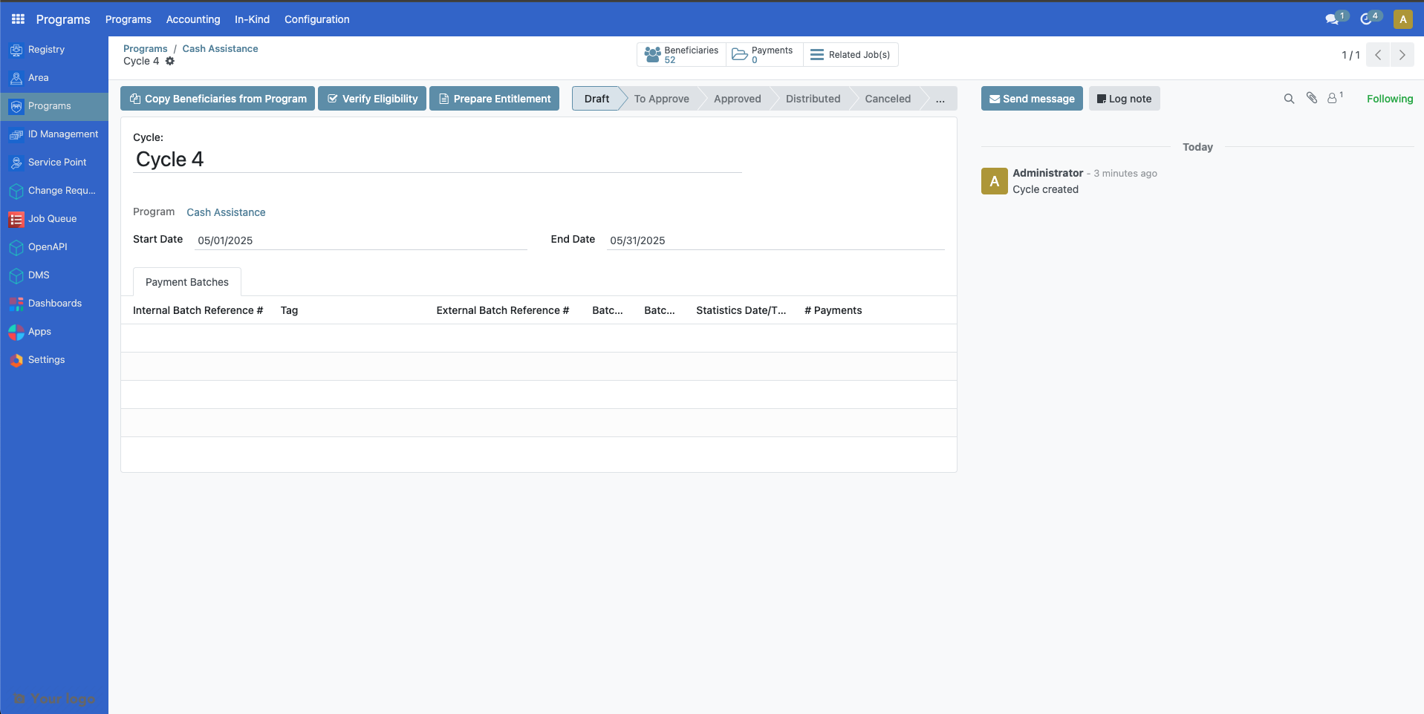Open the conversations messages panel

pyautogui.click(x=1333, y=18)
